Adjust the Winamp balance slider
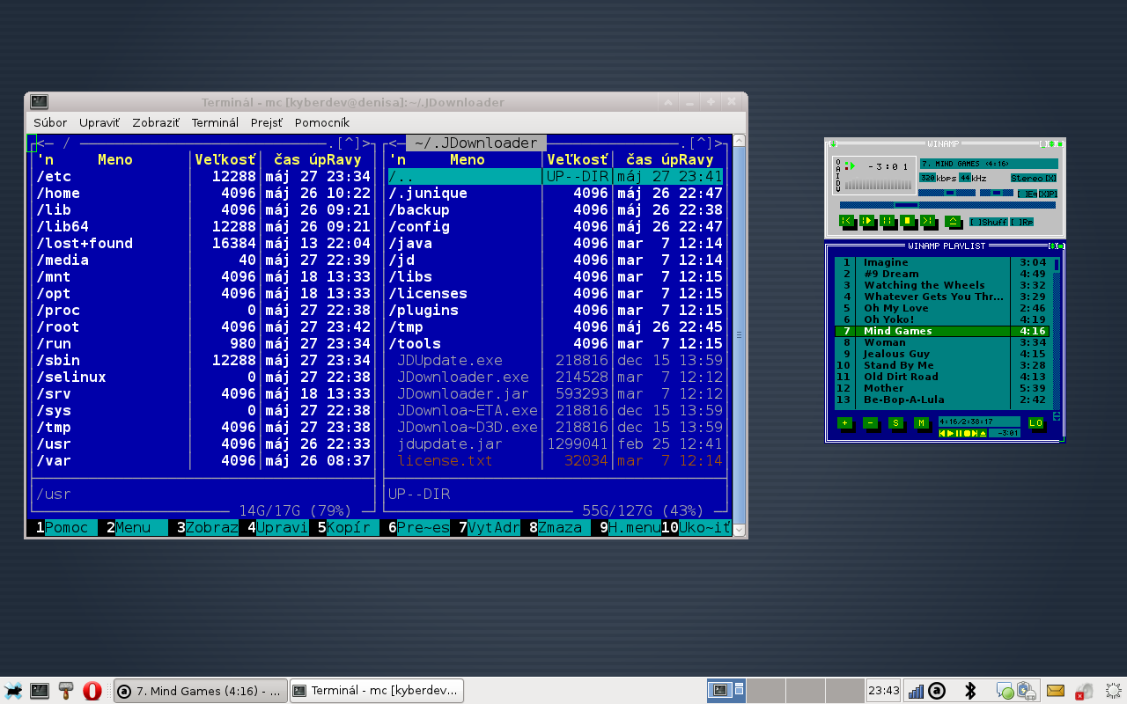 [x=997, y=193]
